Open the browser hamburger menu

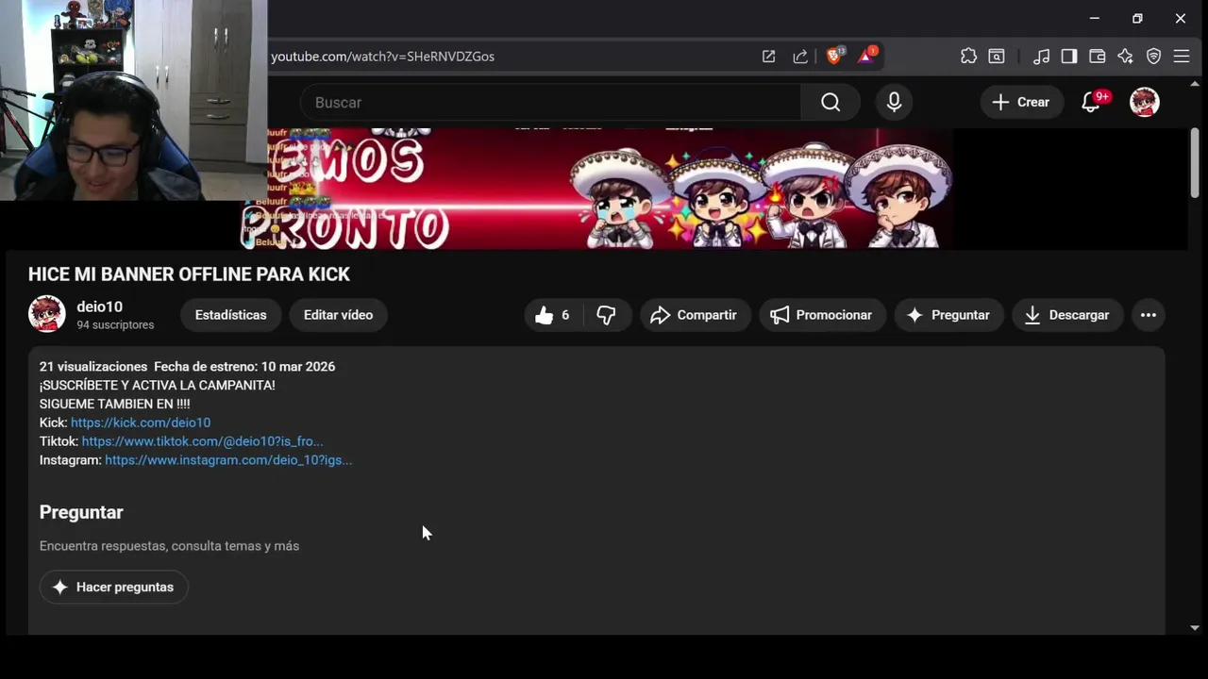click(1182, 57)
